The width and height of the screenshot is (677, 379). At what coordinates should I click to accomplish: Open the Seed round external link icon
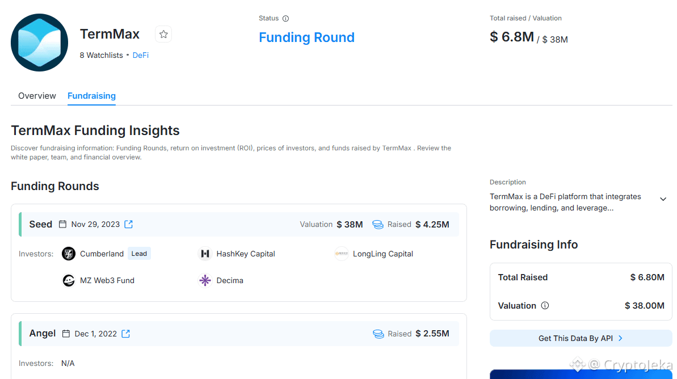pyautogui.click(x=129, y=224)
